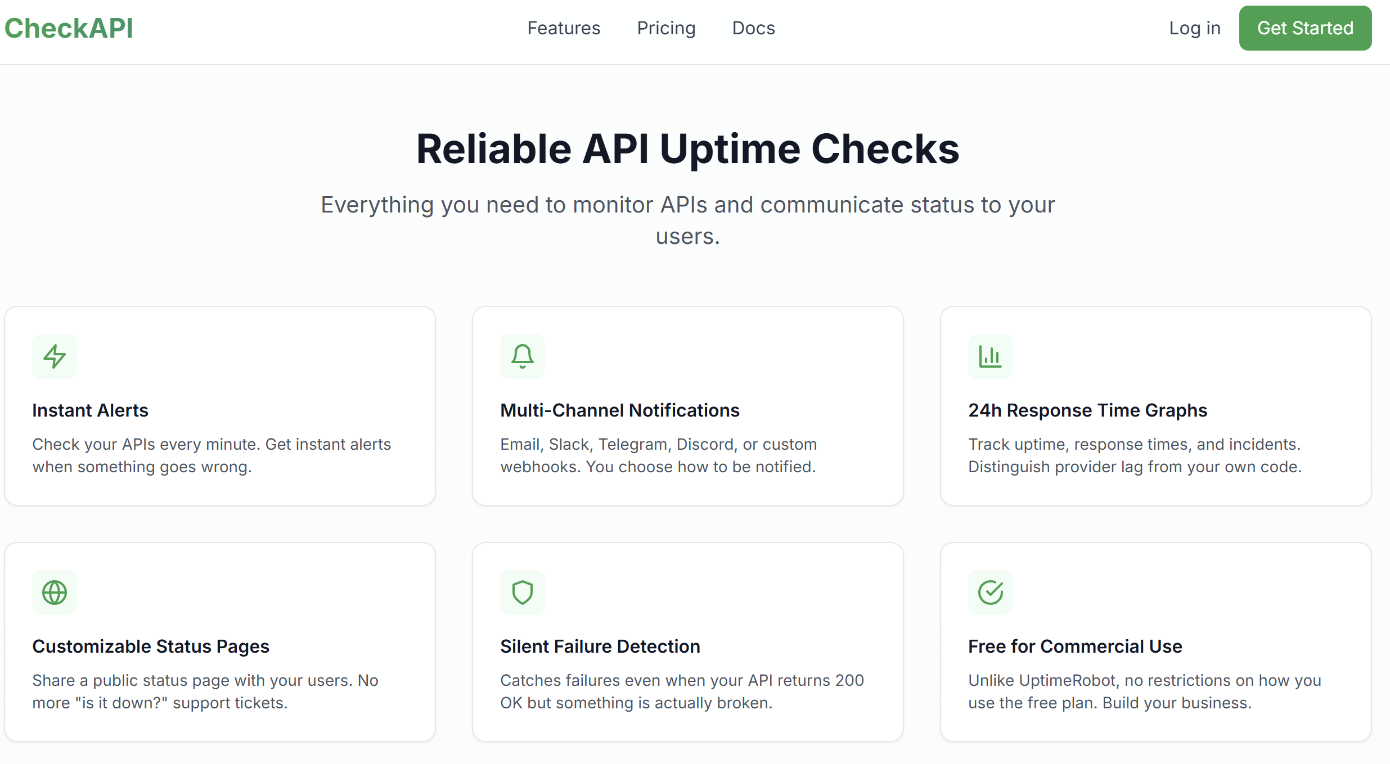Image resolution: width=1390 pixels, height=764 pixels.
Task: Open the Log in link
Action: point(1194,28)
